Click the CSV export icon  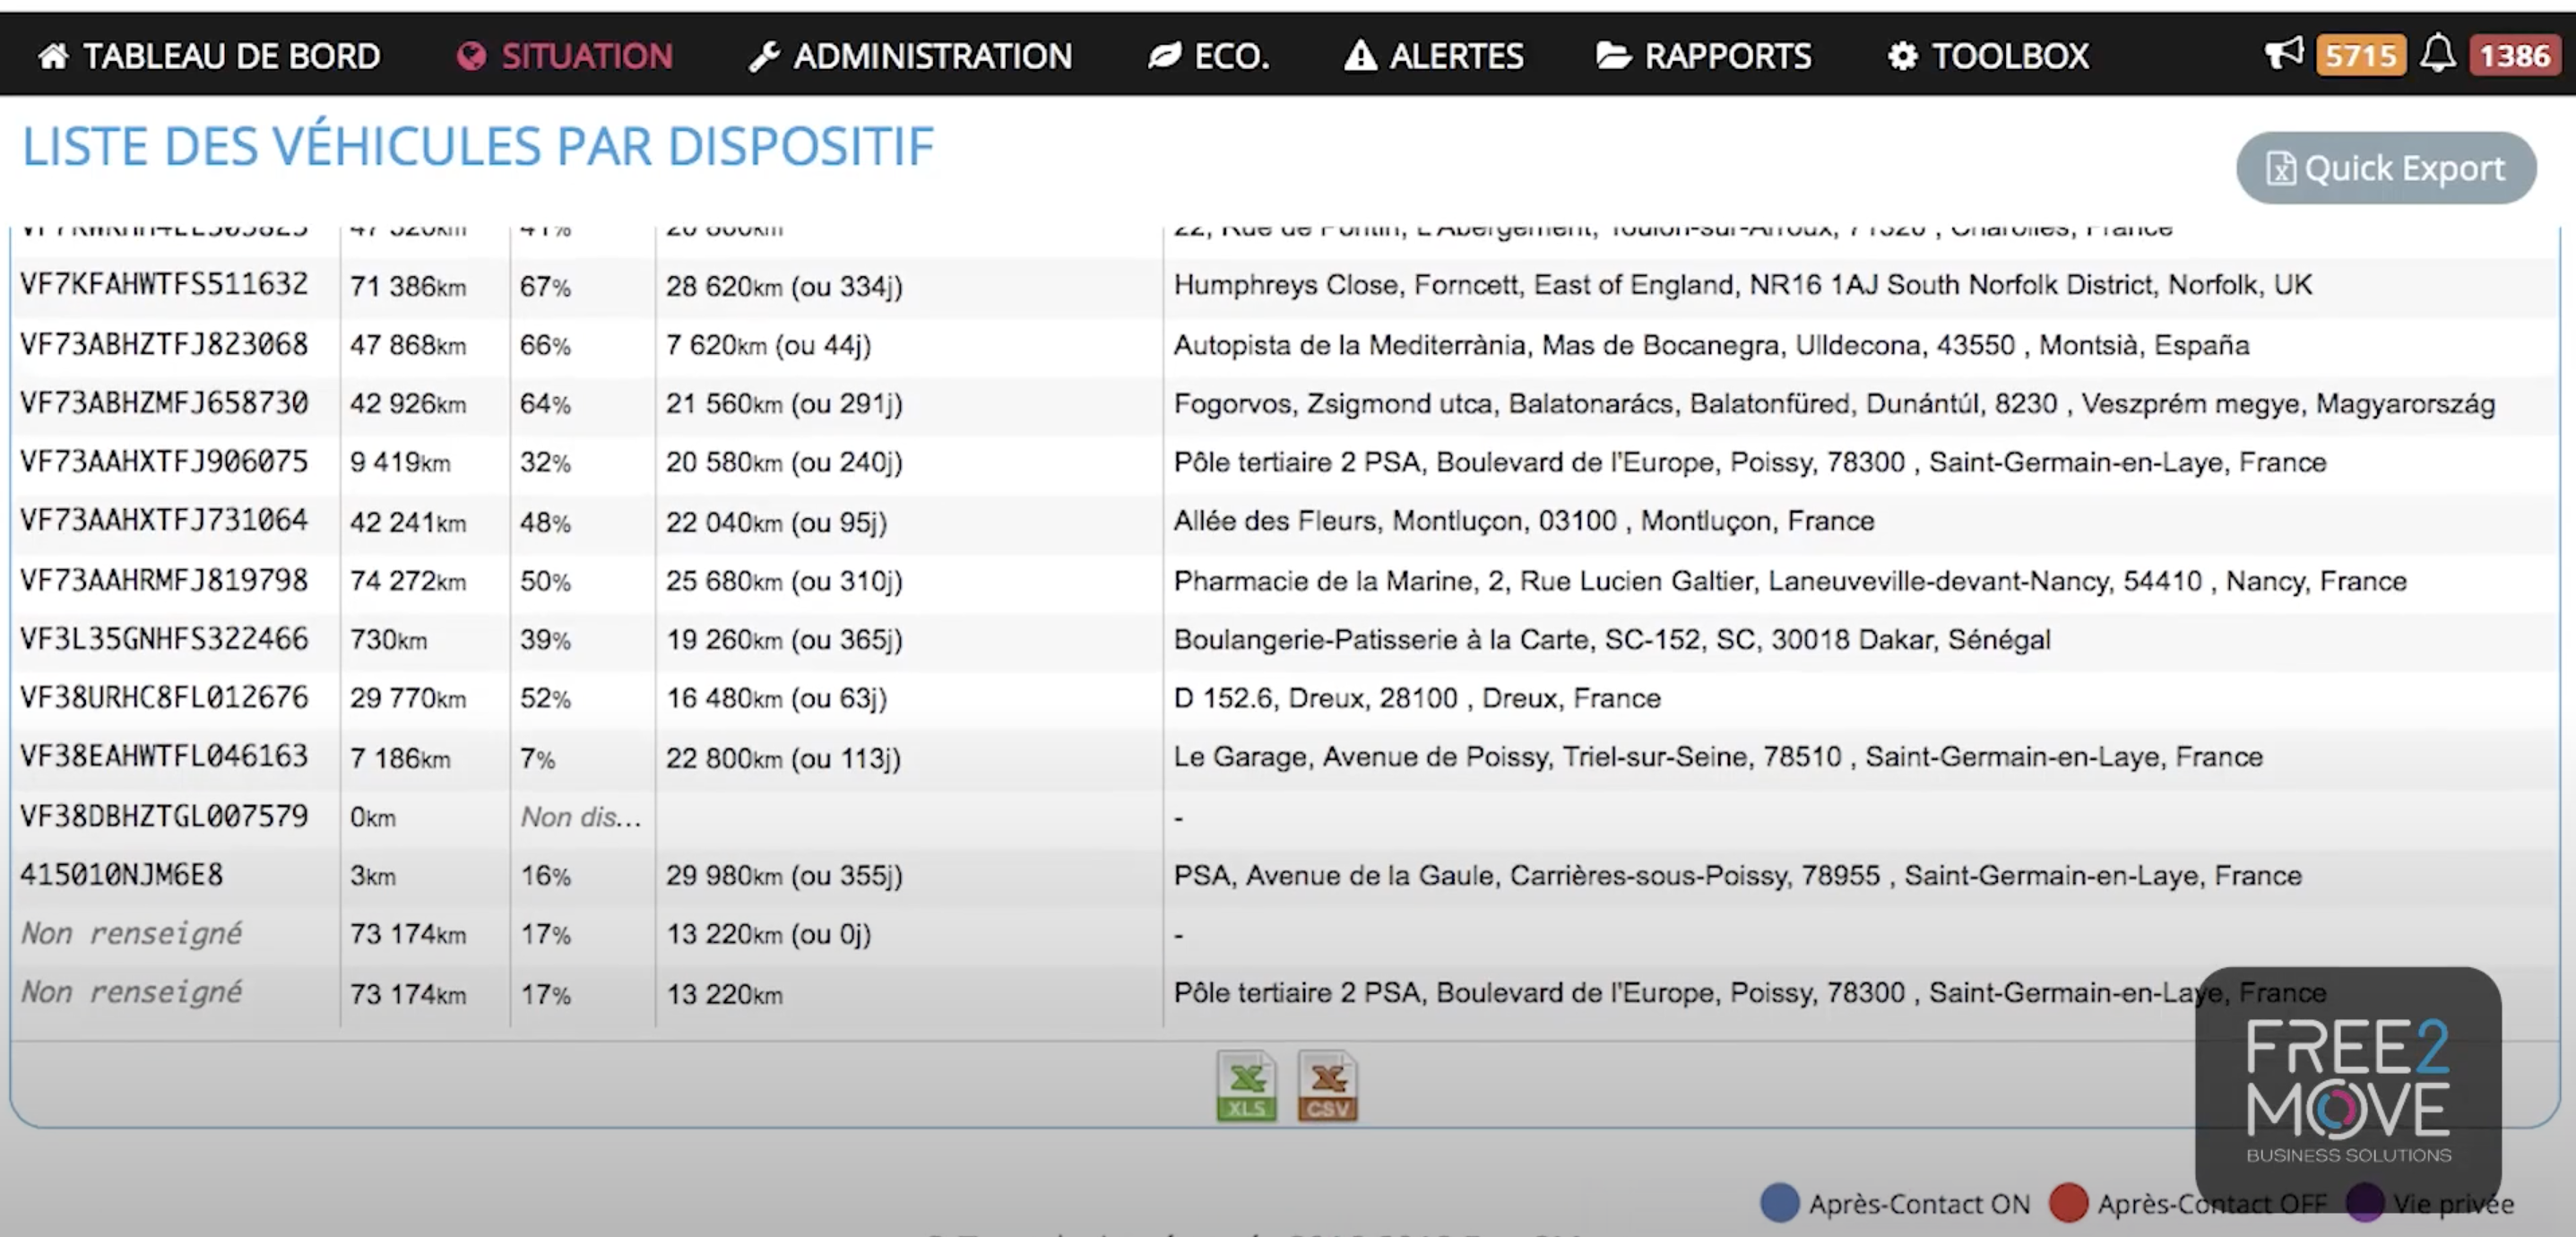tap(1327, 1085)
